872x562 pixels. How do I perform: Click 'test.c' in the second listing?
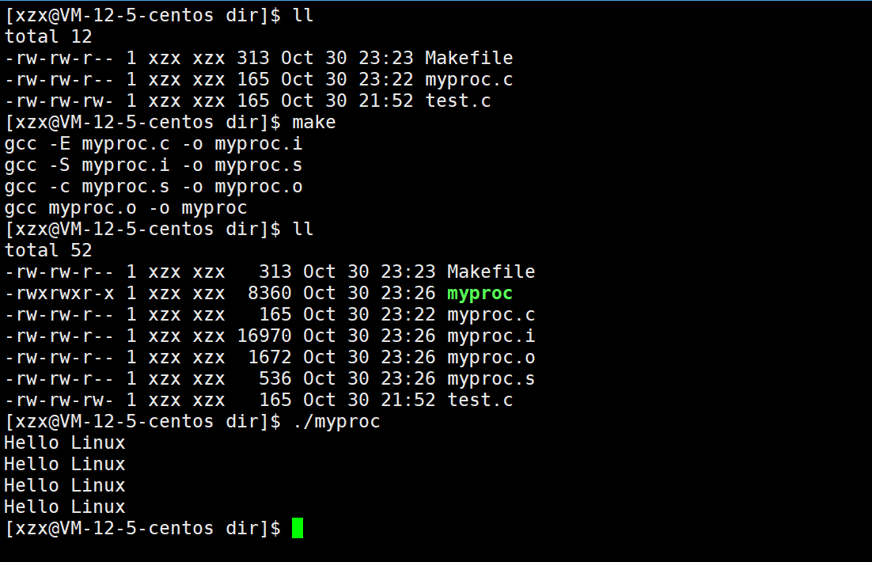pyautogui.click(x=480, y=400)
